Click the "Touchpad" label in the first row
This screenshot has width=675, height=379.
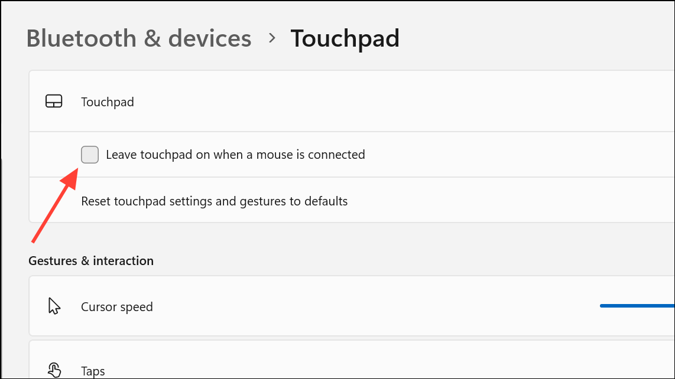(108, 102)
